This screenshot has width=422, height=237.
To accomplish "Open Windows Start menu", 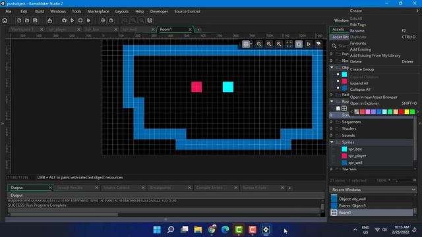I will (157, 230).
